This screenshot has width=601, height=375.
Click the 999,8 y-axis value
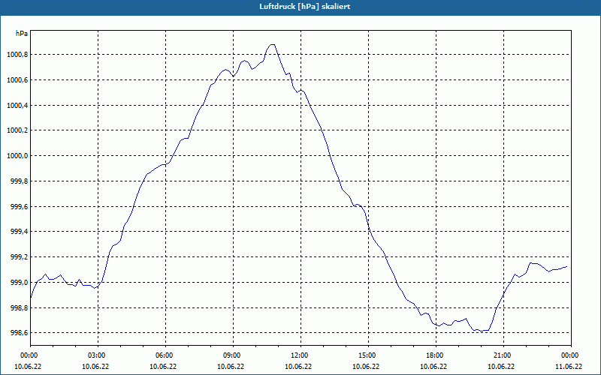click(19, 181)
